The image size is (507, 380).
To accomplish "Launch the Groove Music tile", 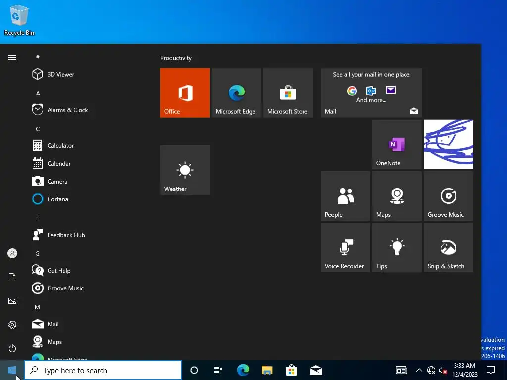I will (x=449, y=196).
